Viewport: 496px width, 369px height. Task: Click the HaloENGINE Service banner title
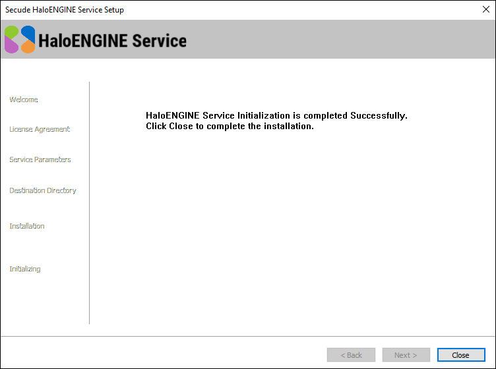[x=113, y=41]
